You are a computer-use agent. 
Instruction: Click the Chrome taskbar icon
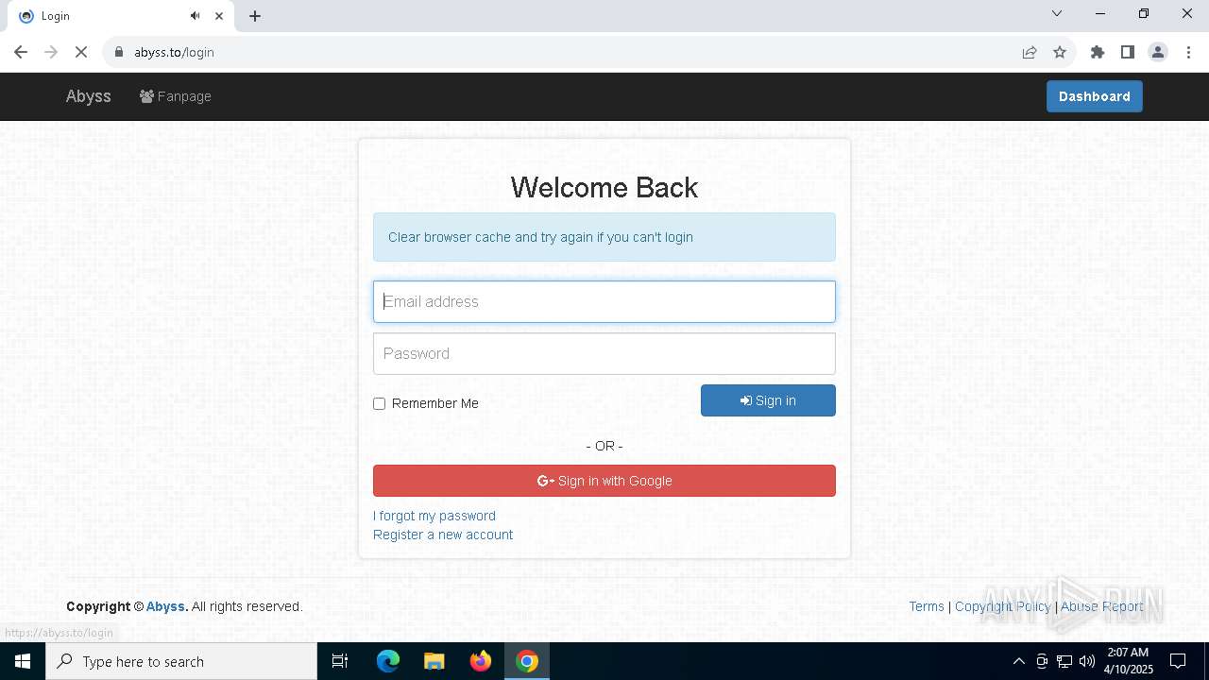pos(527,661)
